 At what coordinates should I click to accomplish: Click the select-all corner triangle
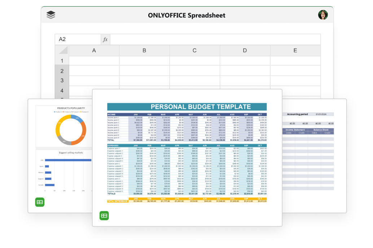[63, 50]
